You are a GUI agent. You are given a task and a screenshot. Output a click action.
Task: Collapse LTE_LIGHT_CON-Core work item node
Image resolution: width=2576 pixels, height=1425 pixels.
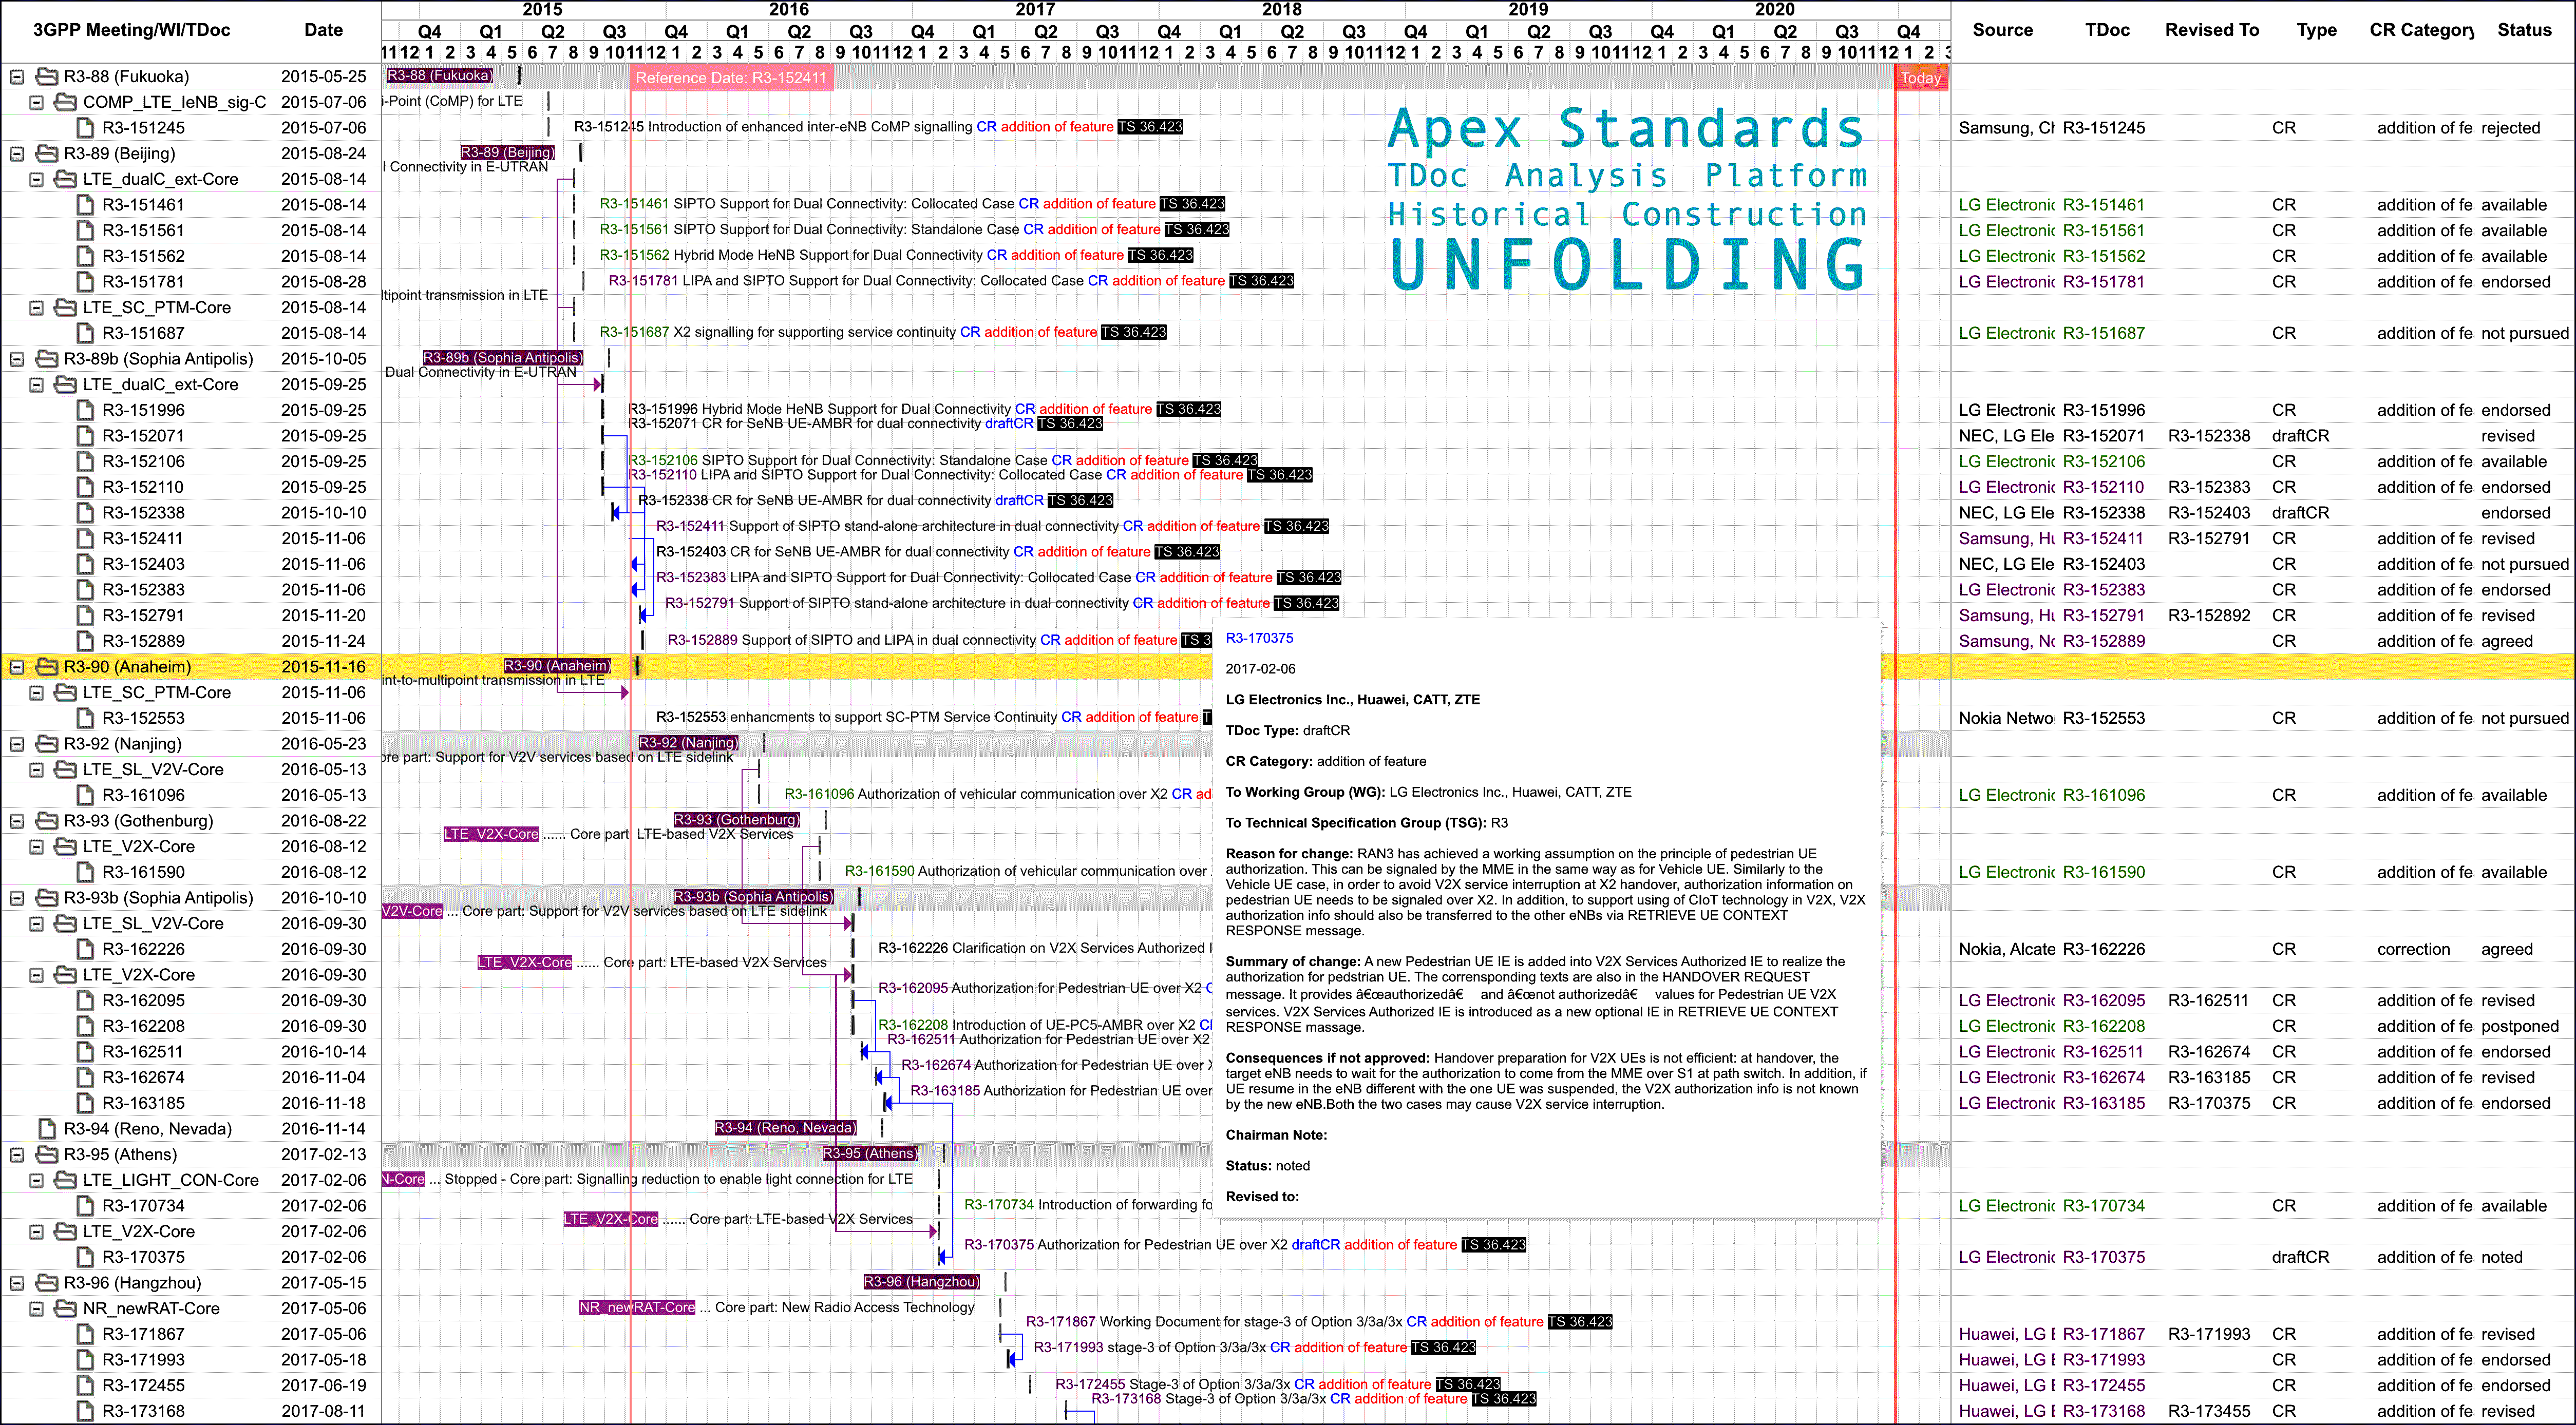(x=37, y=1181)
